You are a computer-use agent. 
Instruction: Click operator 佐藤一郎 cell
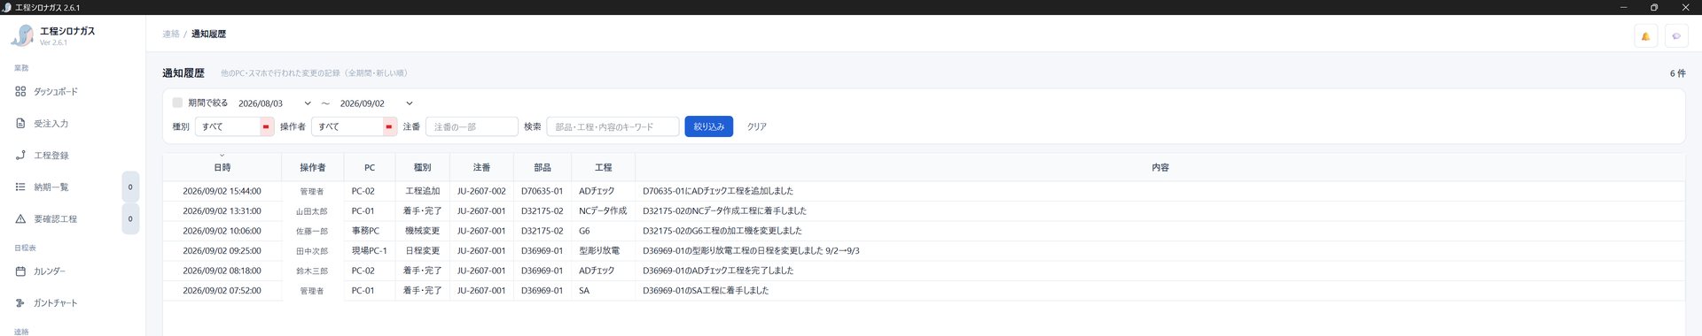tap(312, 231)
